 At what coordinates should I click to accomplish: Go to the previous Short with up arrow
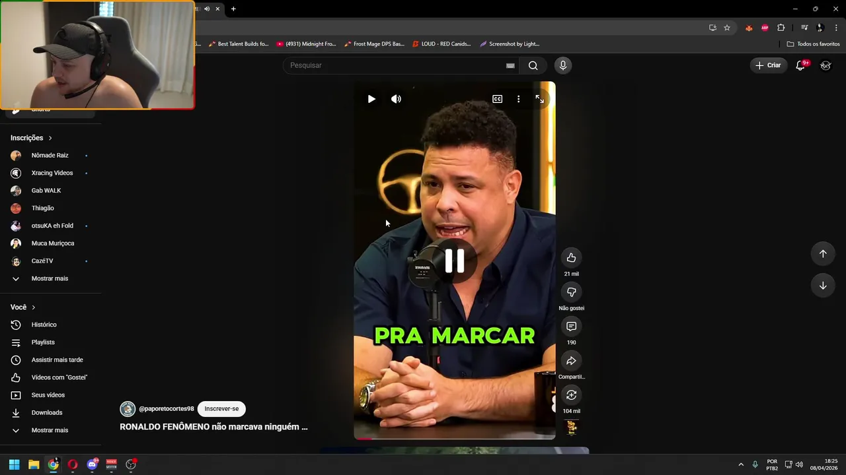(823, 254)
